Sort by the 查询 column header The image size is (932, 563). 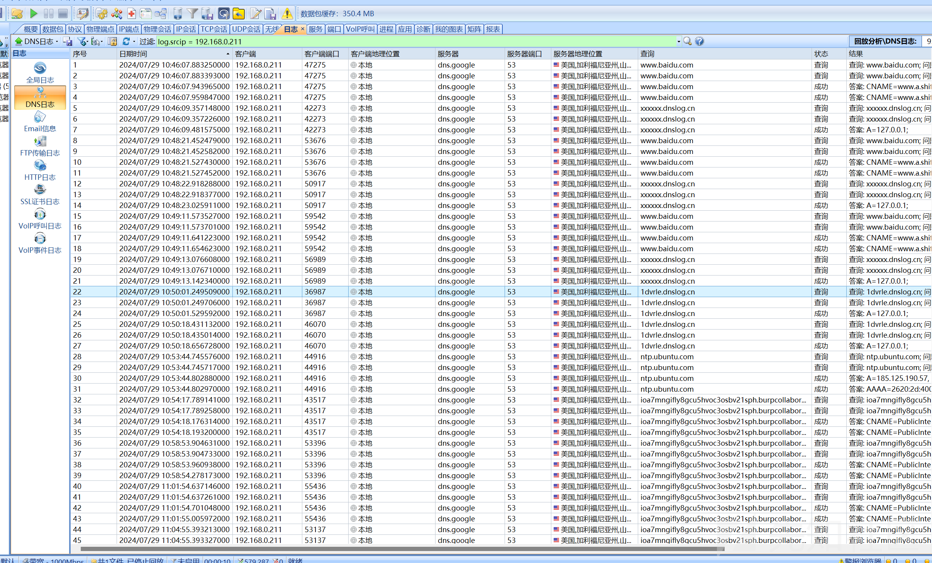click(x=725, y=54)
